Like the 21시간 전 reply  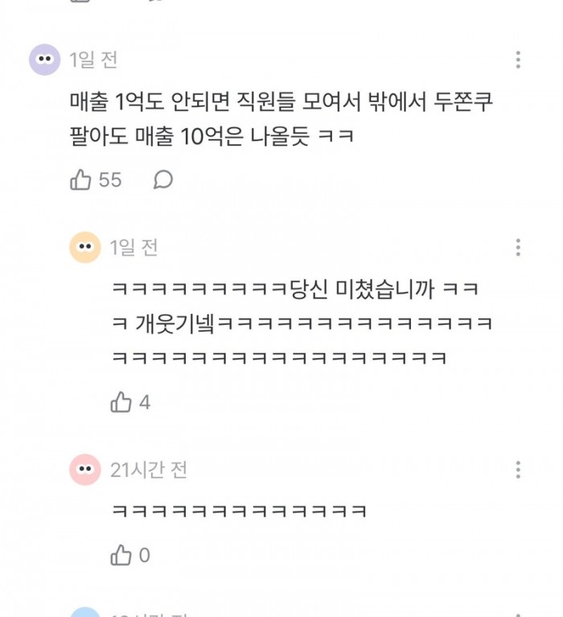121,555
